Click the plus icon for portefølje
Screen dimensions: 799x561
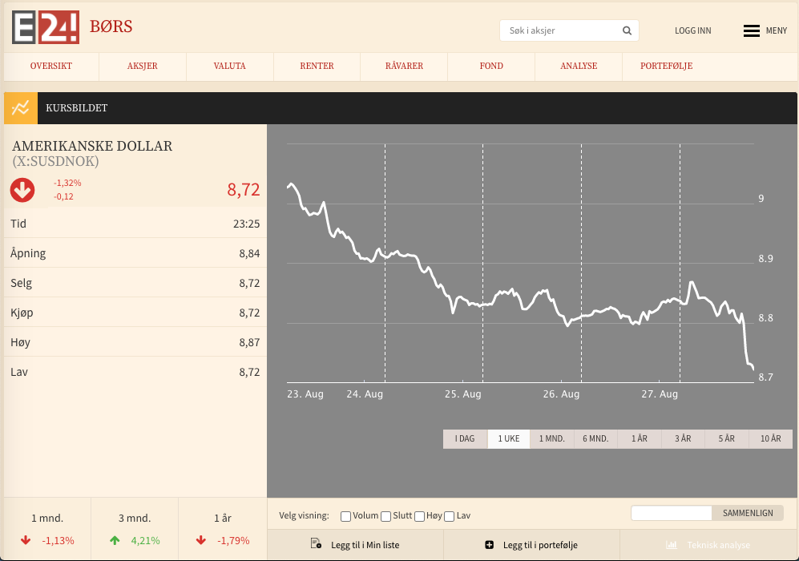[490, 545]
